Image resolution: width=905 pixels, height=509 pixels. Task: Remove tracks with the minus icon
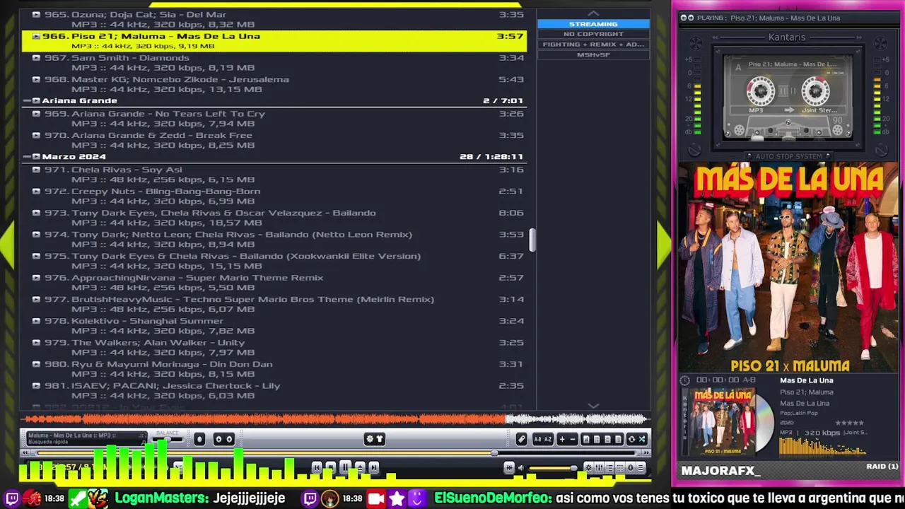[x=573, y=439]
